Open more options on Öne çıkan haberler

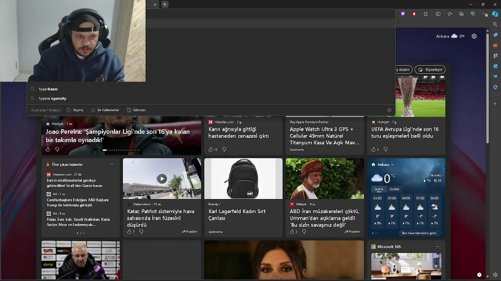pyautogui.click(x=112, y=164)
